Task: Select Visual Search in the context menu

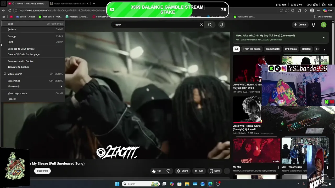Action: (x=33, y=74)
